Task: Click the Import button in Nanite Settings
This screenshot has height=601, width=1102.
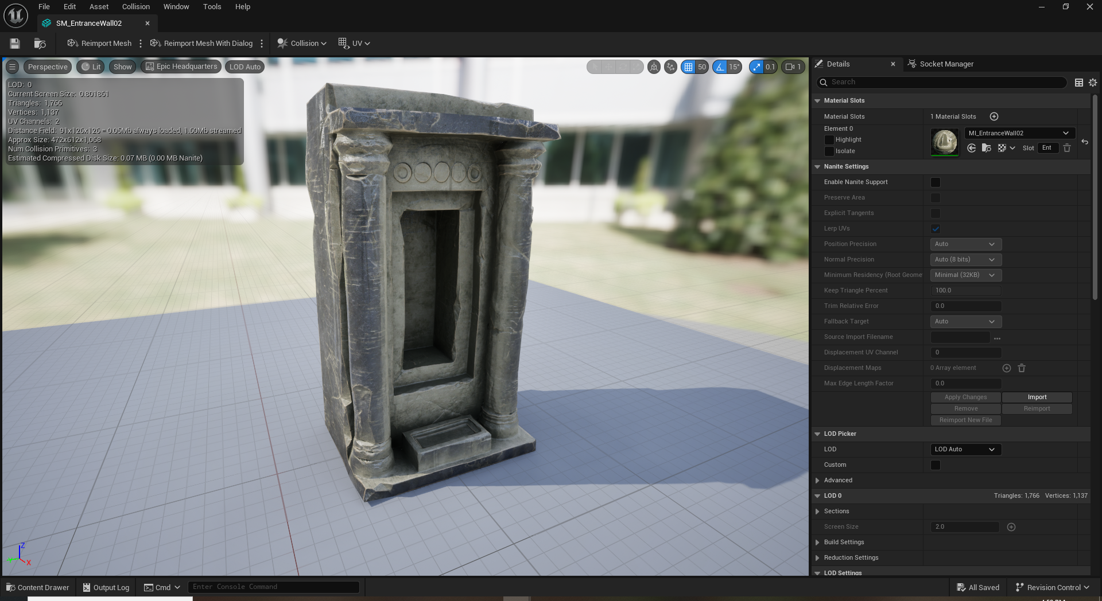Action: (1037, 397)
